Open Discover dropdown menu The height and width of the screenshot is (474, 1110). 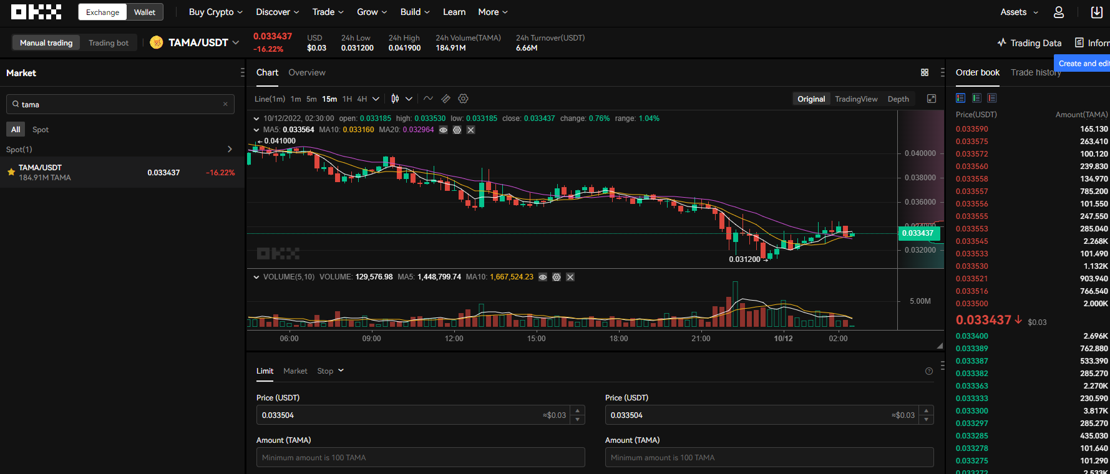click(278, 12)
